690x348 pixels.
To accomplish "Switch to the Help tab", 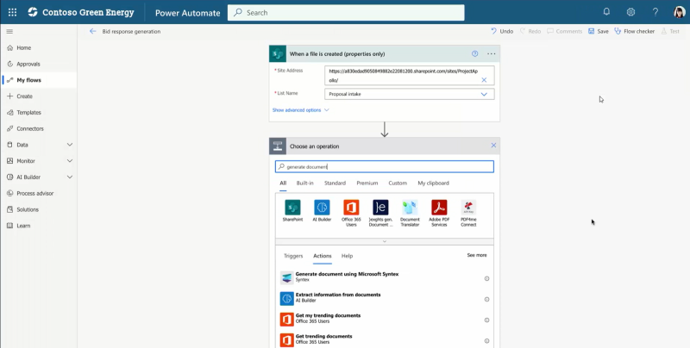I will pos(348,256).
